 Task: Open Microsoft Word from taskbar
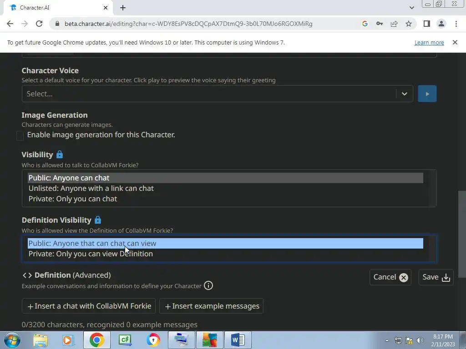click(238, 340)
